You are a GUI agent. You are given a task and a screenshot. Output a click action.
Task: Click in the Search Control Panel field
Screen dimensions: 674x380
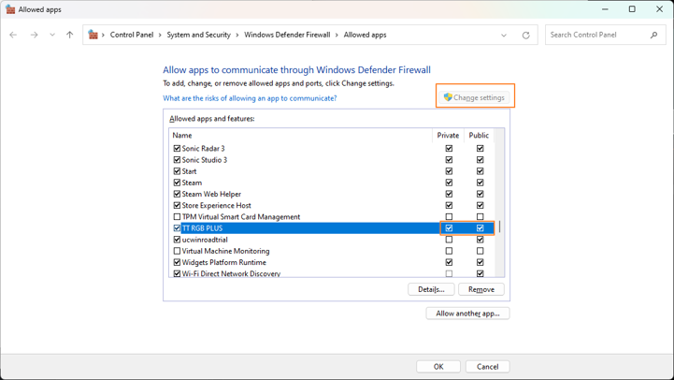click(596, 36)
